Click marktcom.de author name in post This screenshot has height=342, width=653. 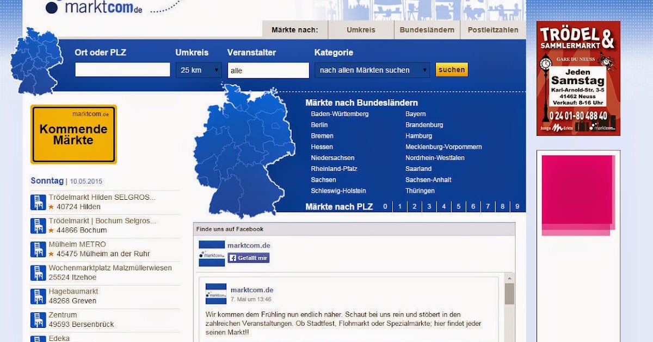tap(252, 290)
